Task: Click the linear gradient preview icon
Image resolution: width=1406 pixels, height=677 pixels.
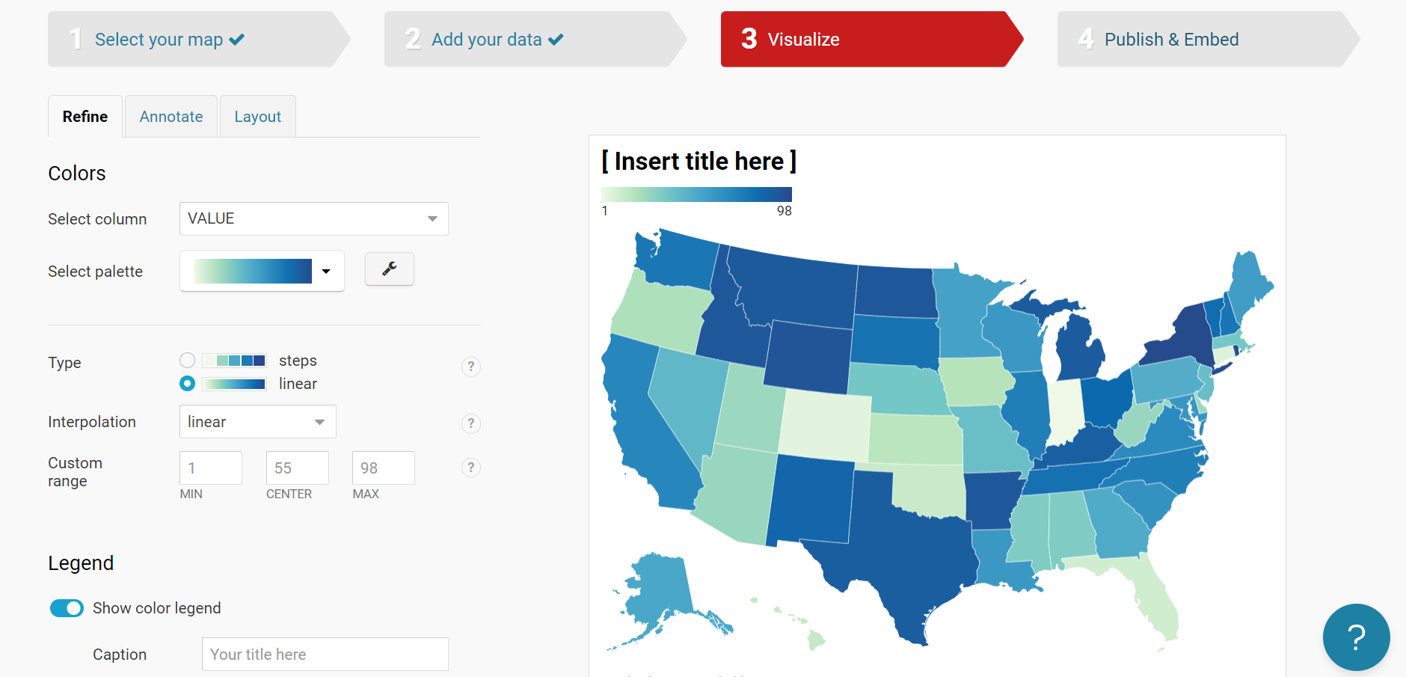Action: 234,384
